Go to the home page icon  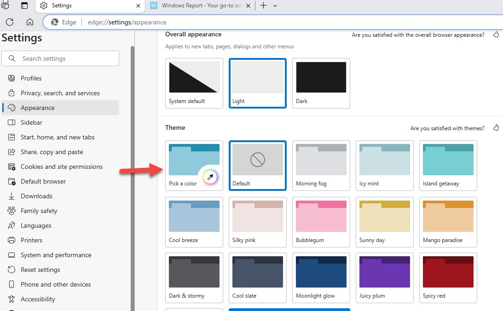coord(30,22)
